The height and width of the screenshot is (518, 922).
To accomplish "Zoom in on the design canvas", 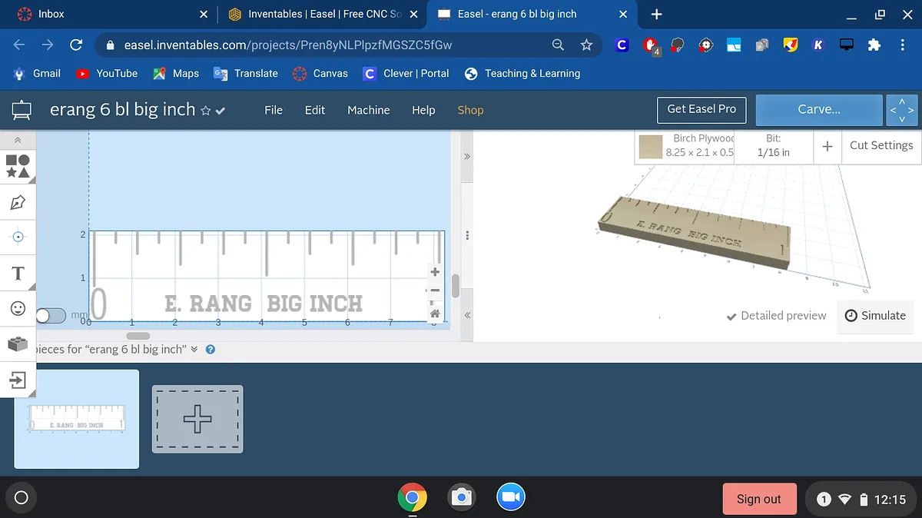I will click(435, 272).
